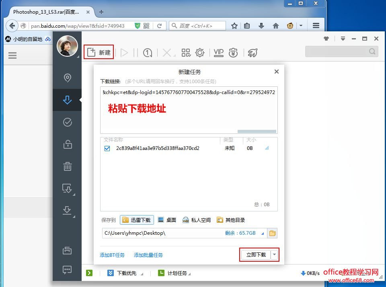
Task: Click the green shield icon in address bar
Action: coord(138,26)
